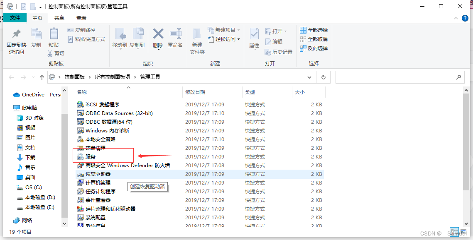Viewport: 473px width, 240px height.
Task: Click the Refresh button
Action: tap(324, 77)
